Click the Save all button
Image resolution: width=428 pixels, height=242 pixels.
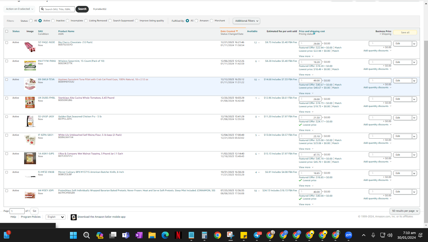(405, 33)
